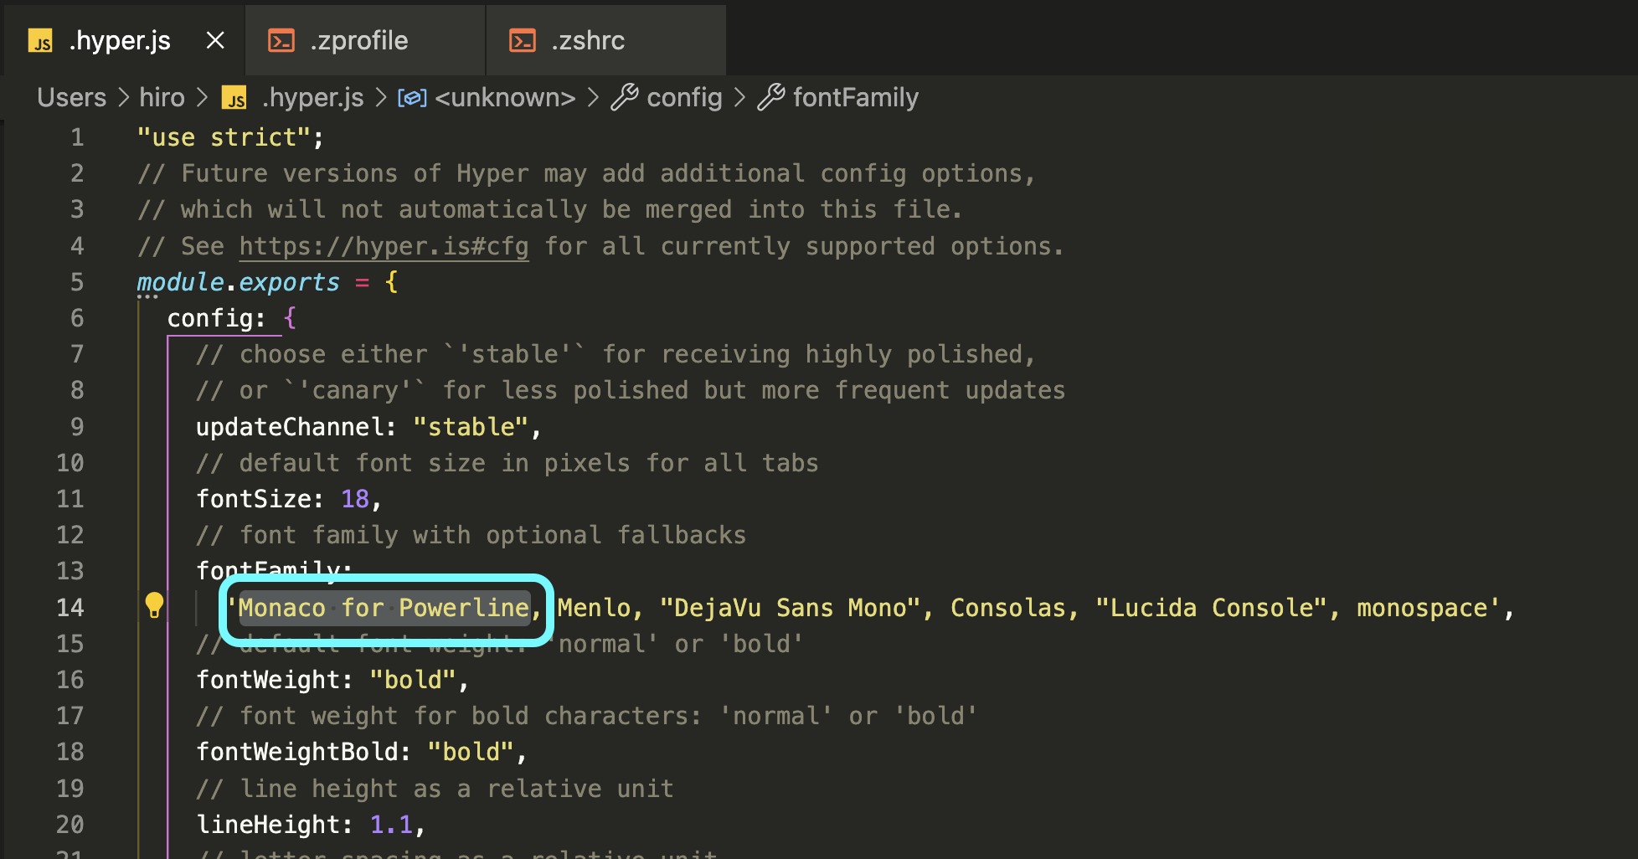Click the Menlo font name
This screenshot has height=859, width=1638.
point(594,608)
